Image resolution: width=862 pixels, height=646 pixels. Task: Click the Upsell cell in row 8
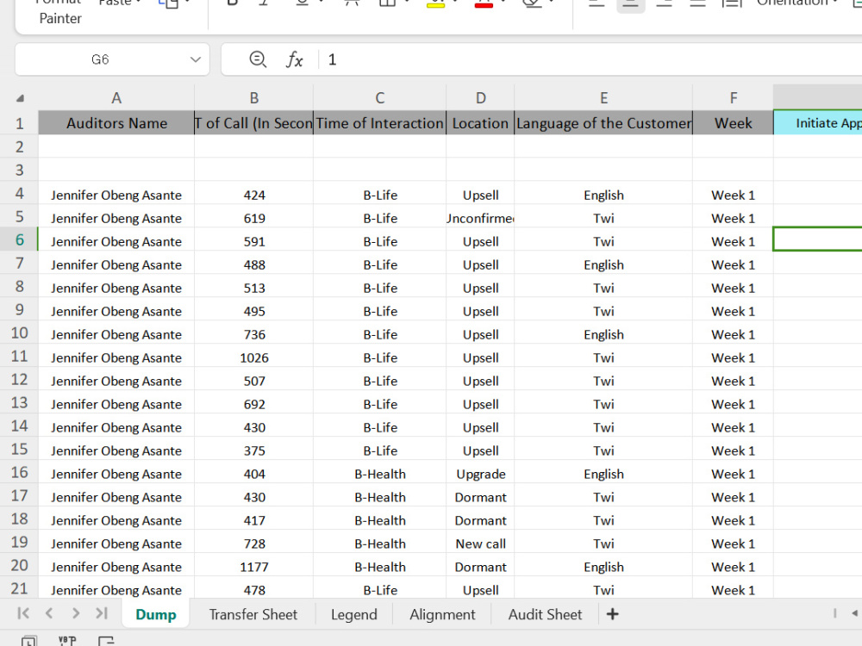480,288
